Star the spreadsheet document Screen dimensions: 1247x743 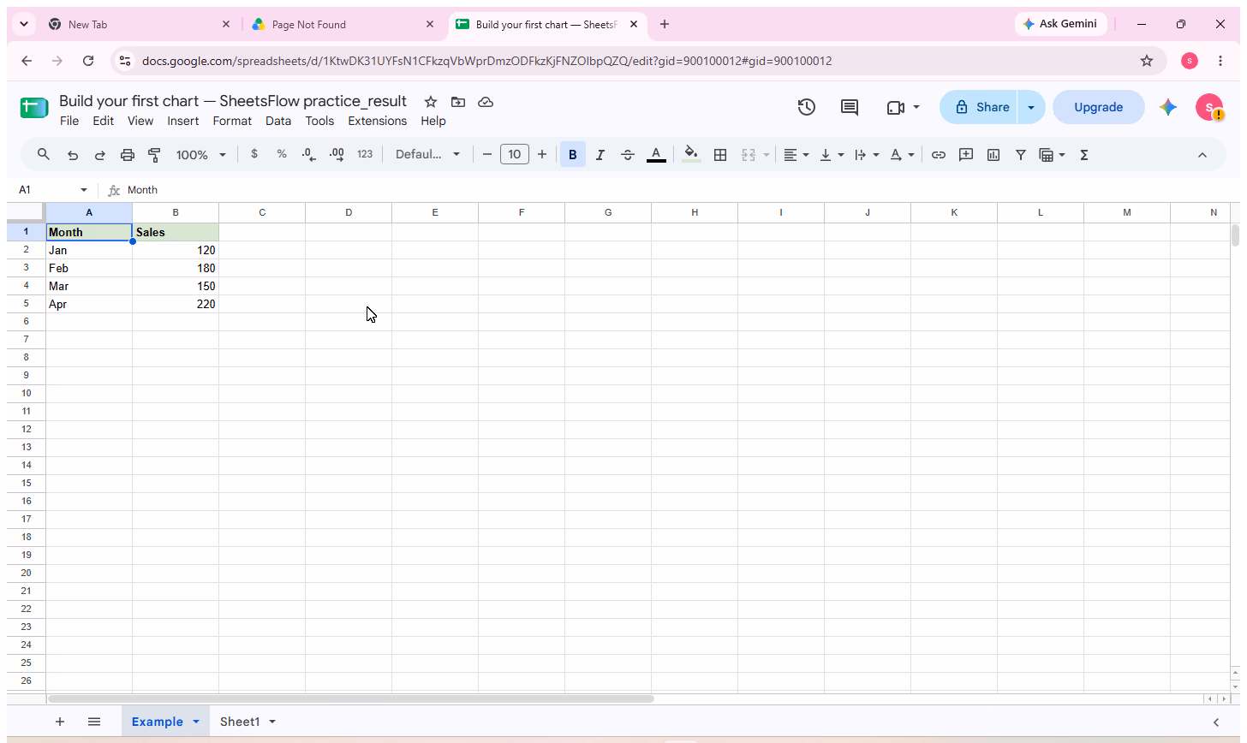(431, 102)
